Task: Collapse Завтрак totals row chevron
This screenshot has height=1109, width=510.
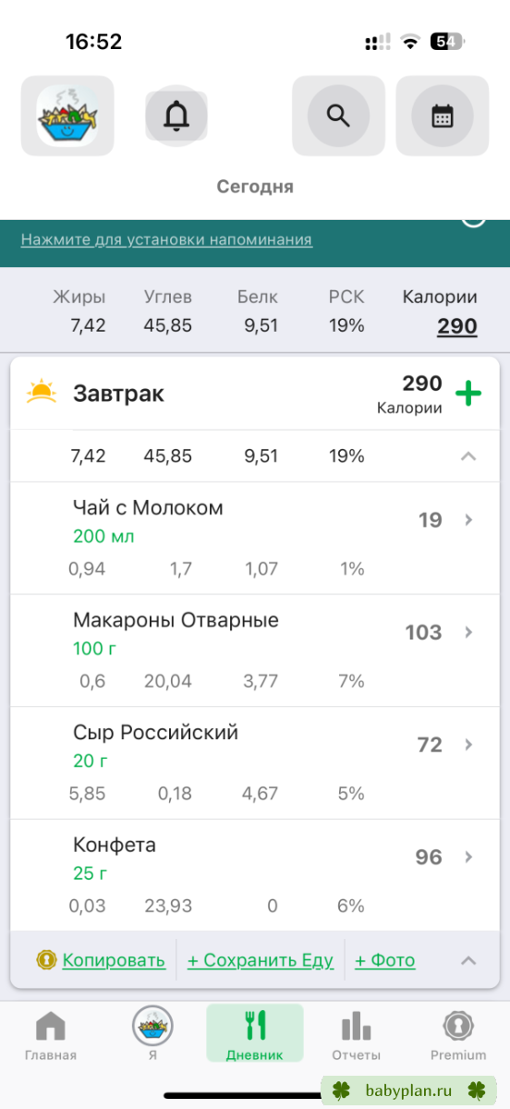Action: click(468, 456)
